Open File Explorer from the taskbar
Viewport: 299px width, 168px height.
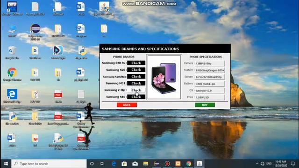[x=146, y=164]
